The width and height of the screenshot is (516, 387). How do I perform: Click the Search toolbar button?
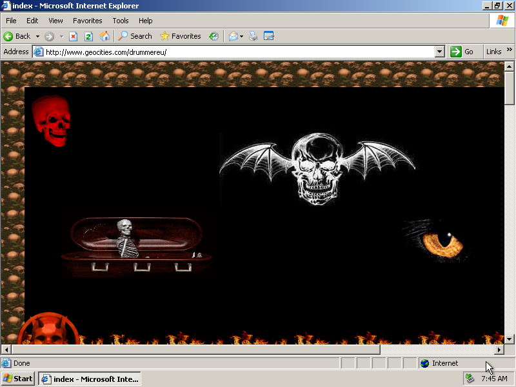point(135,36)
